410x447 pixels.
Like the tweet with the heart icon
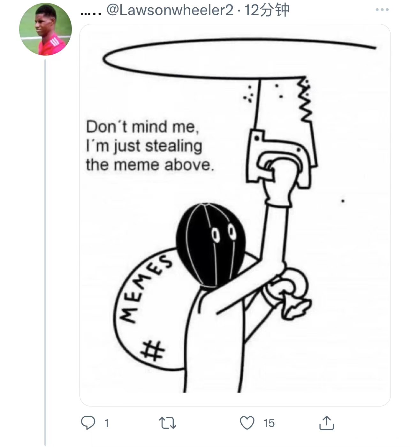(247, 423)
